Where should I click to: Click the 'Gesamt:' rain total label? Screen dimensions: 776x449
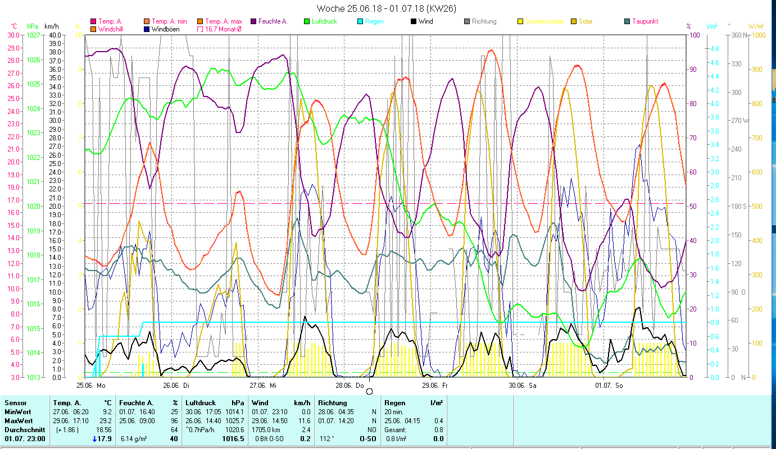[396, 429]
